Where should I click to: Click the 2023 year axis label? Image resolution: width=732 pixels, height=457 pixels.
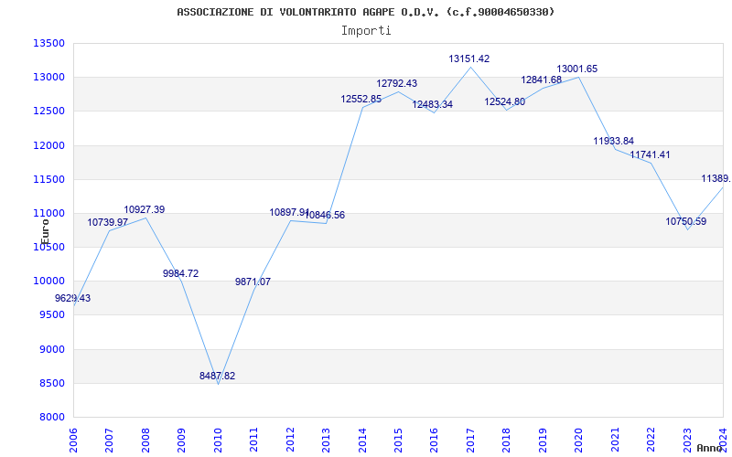tap(687, 439)
